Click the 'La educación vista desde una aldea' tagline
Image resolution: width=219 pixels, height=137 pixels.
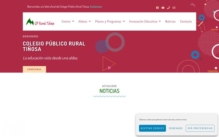50,58
